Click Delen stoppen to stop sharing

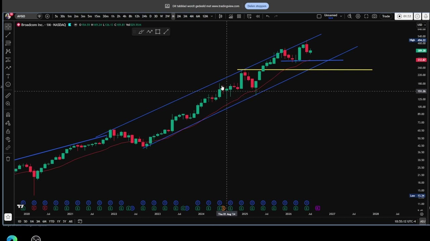[257, 6]
